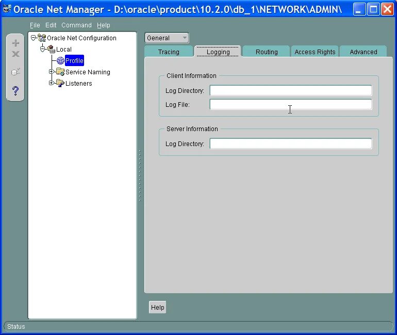Click the Help button below the panel
The image size is (397, 335).
tap(157, 307)
